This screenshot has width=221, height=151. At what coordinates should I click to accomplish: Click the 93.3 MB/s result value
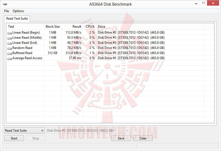pos(74,38)
